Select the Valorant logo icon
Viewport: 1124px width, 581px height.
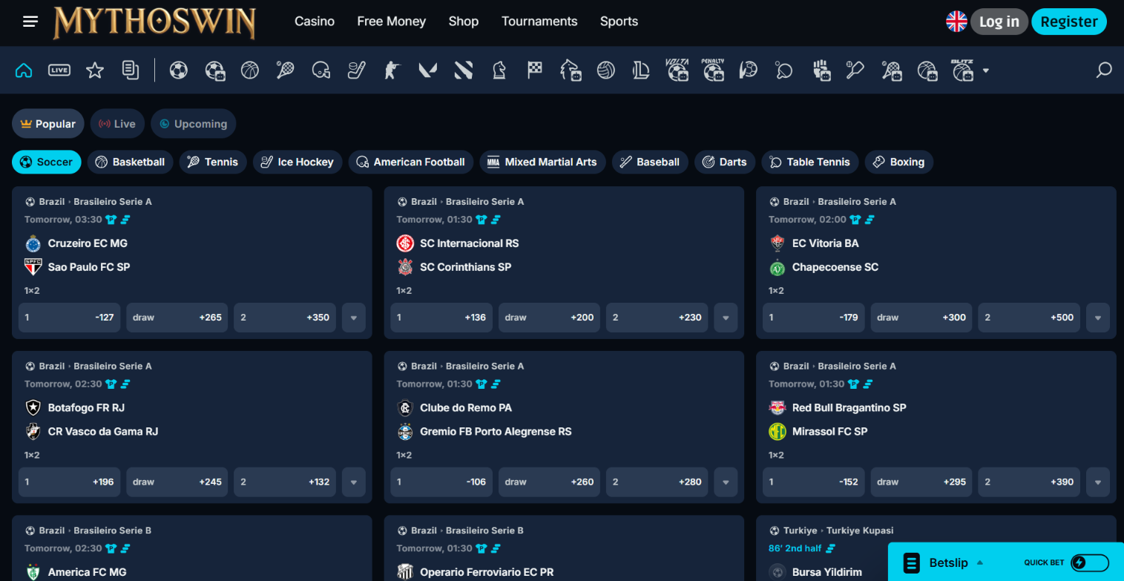point(428,70)
